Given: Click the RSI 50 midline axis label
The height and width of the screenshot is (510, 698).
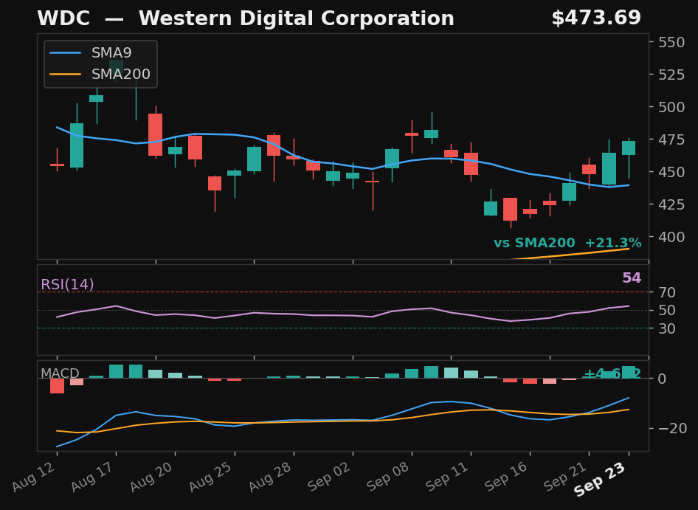Looking at the screenshot, I should click(667, 310).
